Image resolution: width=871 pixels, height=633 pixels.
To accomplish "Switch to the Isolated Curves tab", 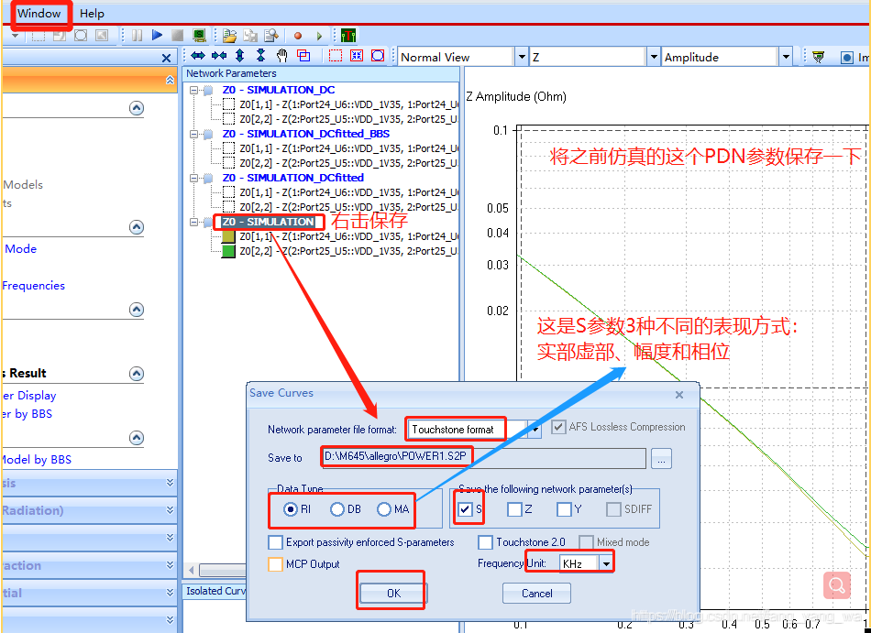I will tap(215, 592).
